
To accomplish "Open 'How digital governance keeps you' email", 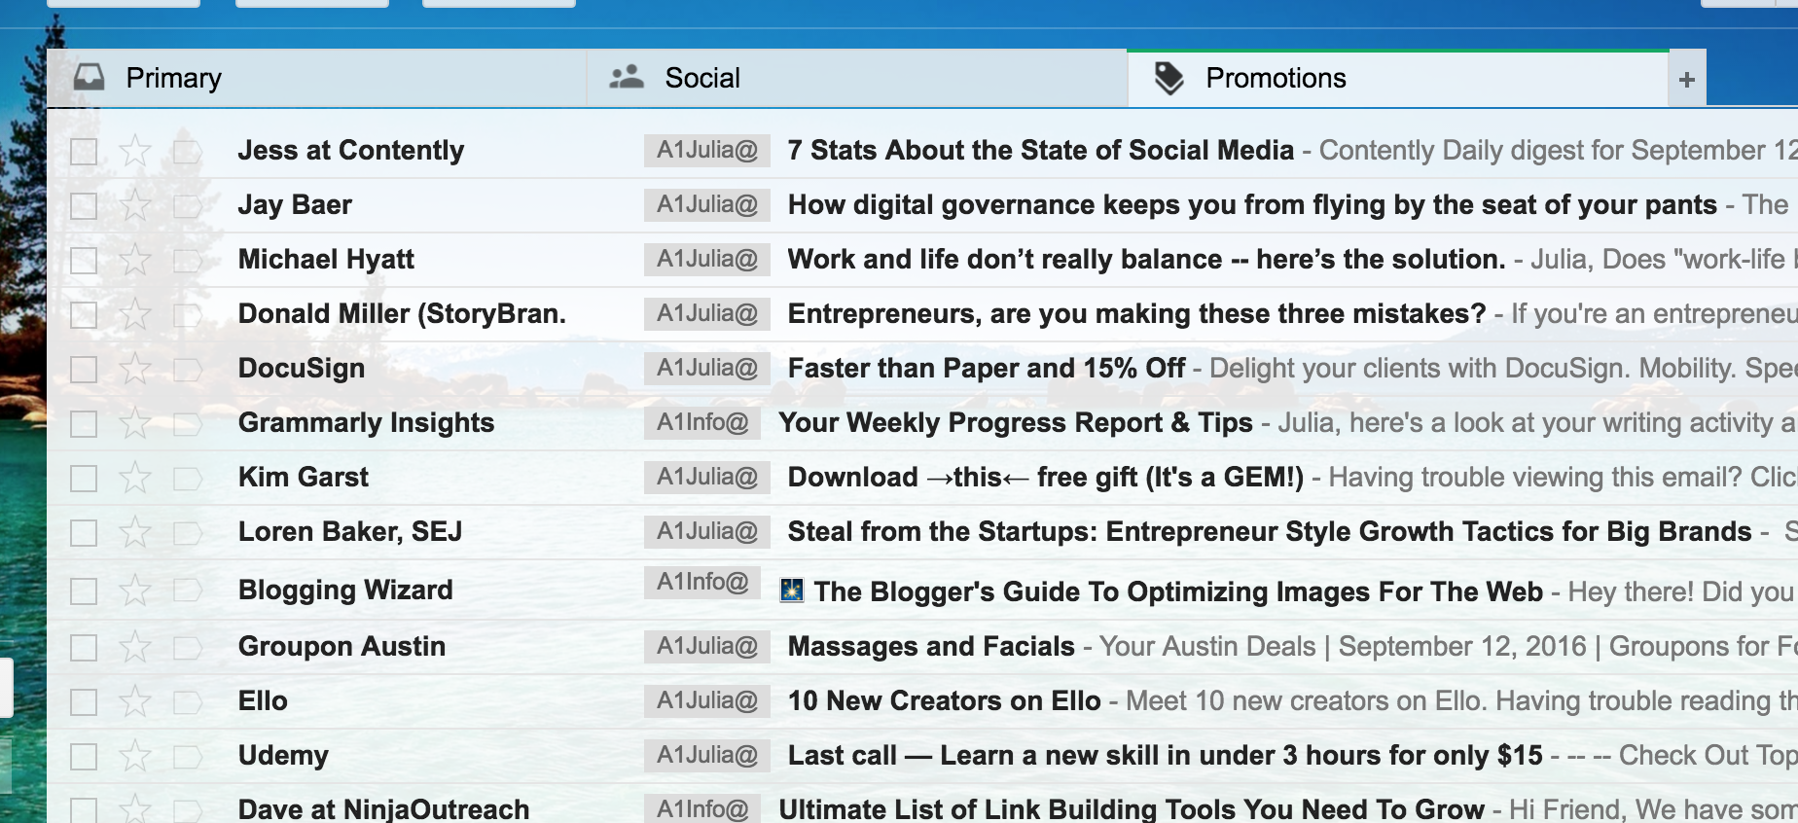I will 1252,205.
